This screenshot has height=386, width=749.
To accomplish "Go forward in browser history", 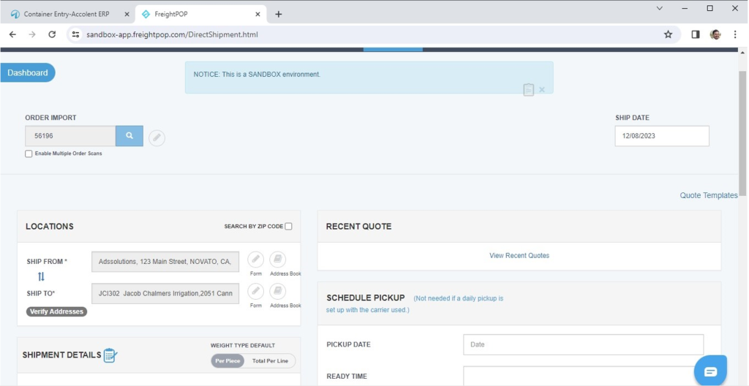I will (32, 34).
